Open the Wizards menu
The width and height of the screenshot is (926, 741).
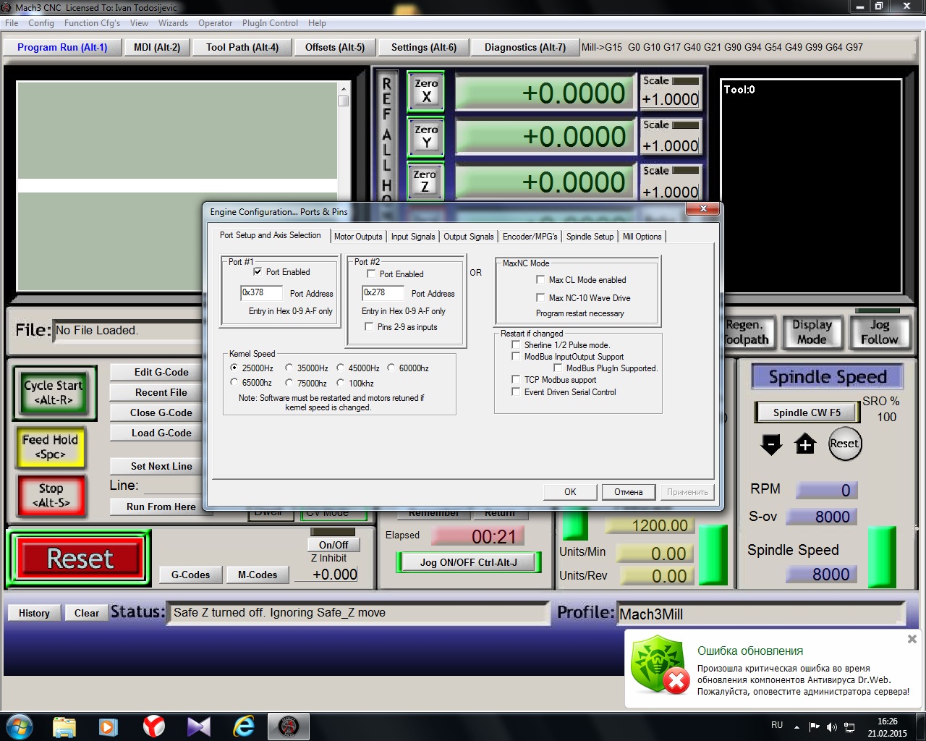173,23
